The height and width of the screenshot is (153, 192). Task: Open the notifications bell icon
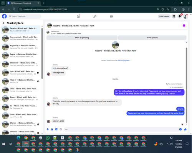[180, 16]
